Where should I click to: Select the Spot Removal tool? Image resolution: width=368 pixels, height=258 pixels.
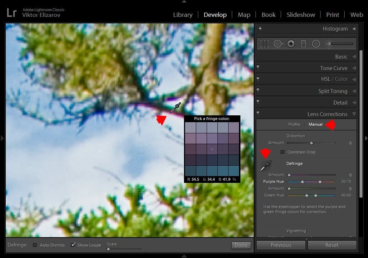point(278,44)
